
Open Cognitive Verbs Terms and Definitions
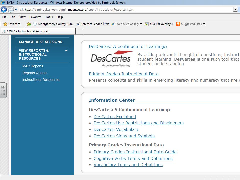point(133,158)
